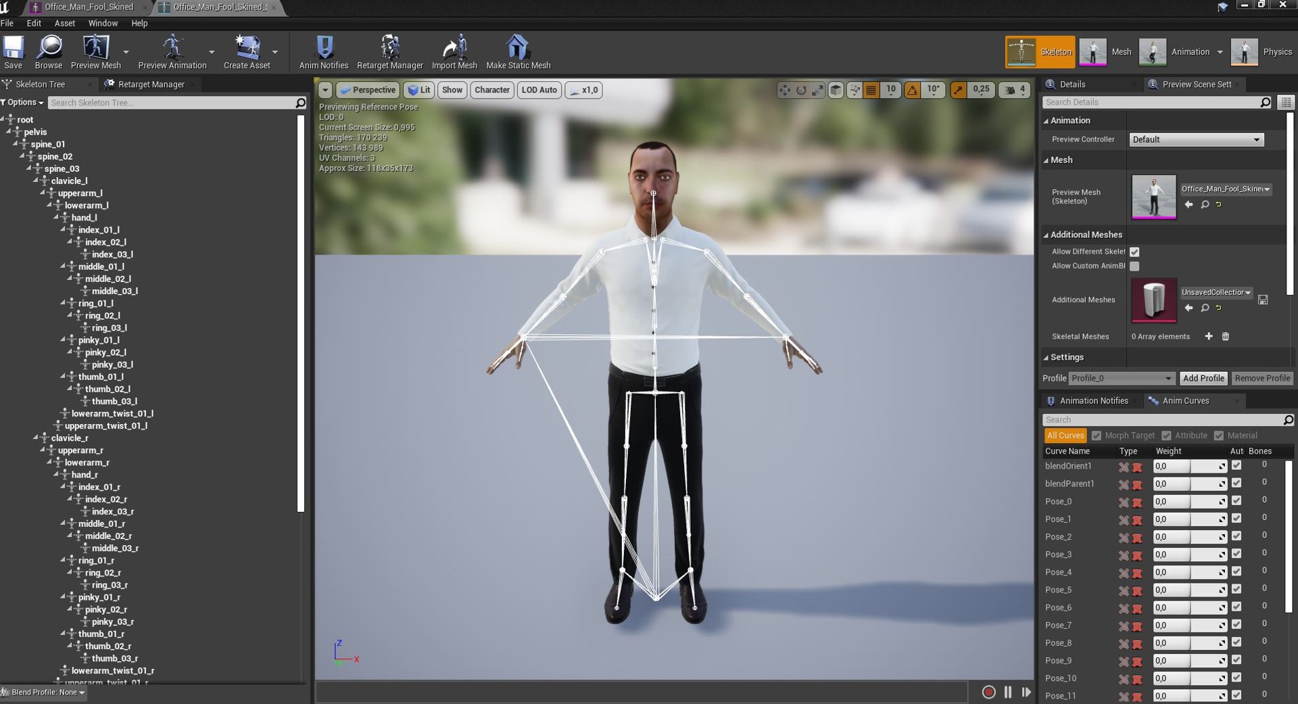Viewport: 1298px width, 704px height.
Task: Collapse the clavicle_l bone node
Action: point(37,181)
